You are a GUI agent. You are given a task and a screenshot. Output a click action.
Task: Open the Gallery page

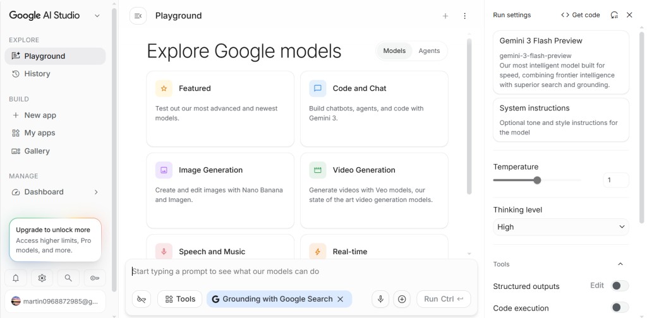pos(56,151)
